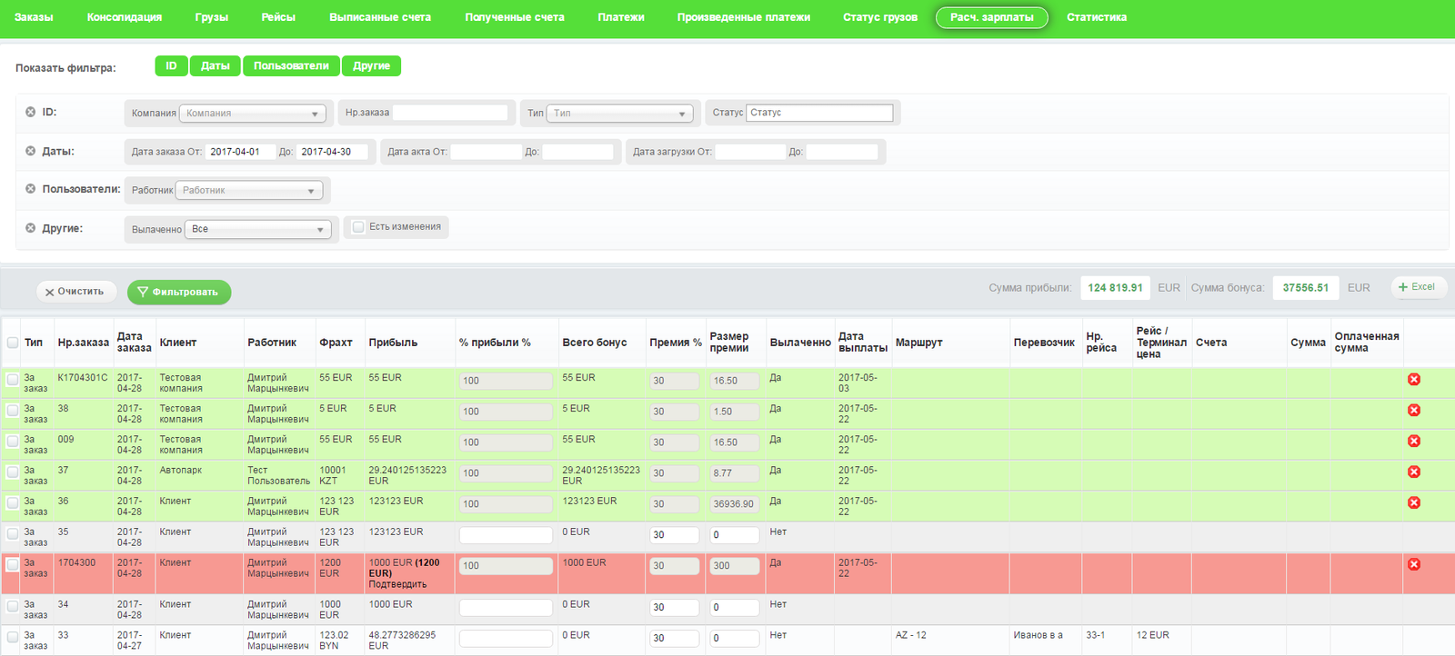The image size is (1455, 656).
Task: Open the Тип dropdown
Action: (x=619, y=114)
